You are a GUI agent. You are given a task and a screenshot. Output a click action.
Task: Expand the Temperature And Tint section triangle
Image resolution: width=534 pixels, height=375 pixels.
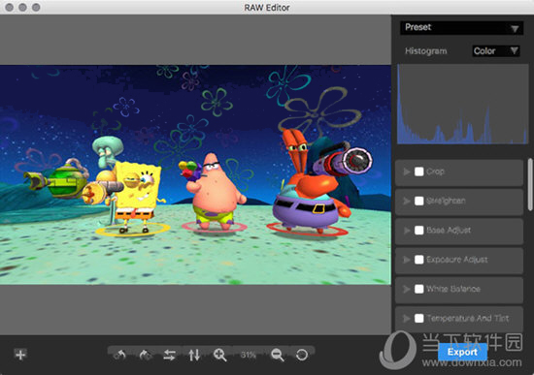406,318
